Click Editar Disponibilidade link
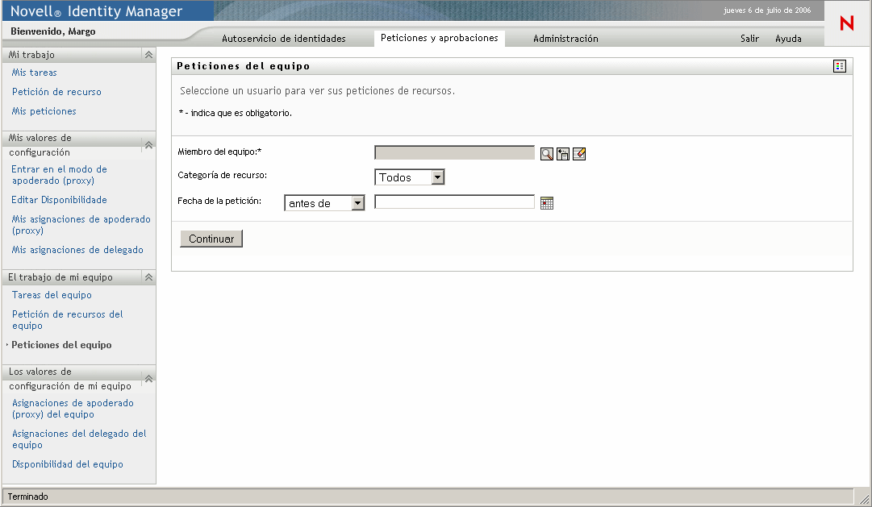This screenshot has height=507, width=872. 59,200
